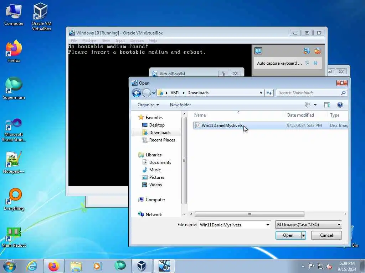Open the Machine menu in VirtualBox window
The height and width of the screenshot is (273, 365).
pyautogui.click(x=89, y=41)
